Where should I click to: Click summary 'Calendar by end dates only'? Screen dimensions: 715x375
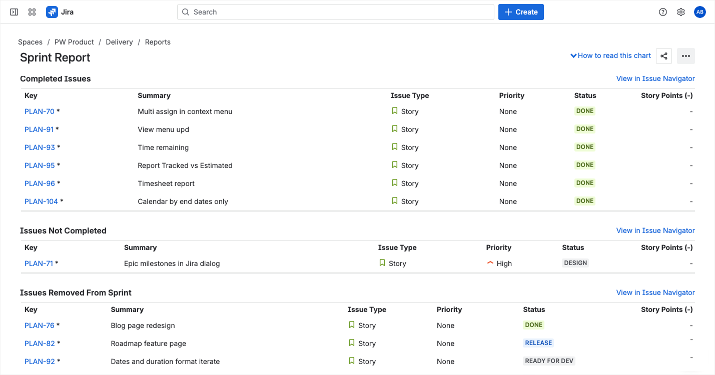click(183, 201)
